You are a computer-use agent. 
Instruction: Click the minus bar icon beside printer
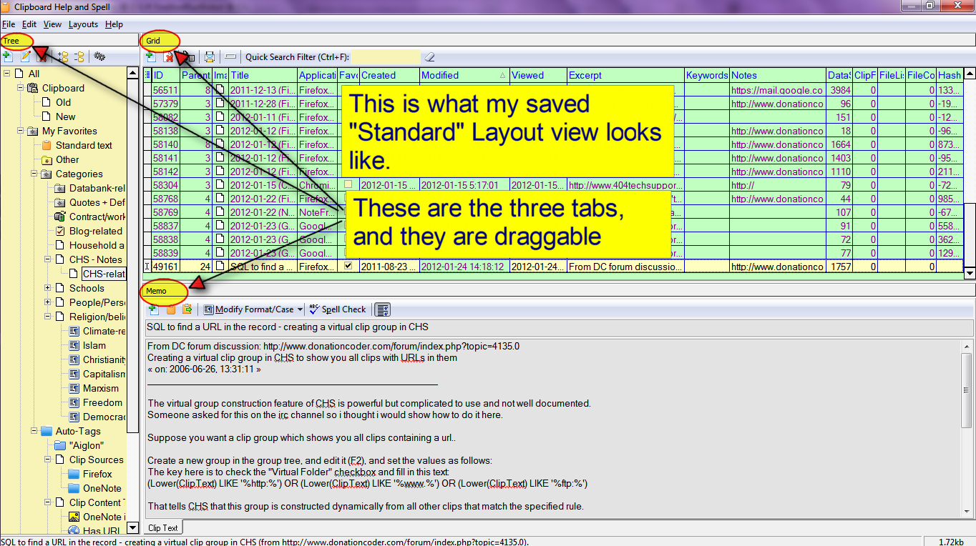[x=230, y=56]
